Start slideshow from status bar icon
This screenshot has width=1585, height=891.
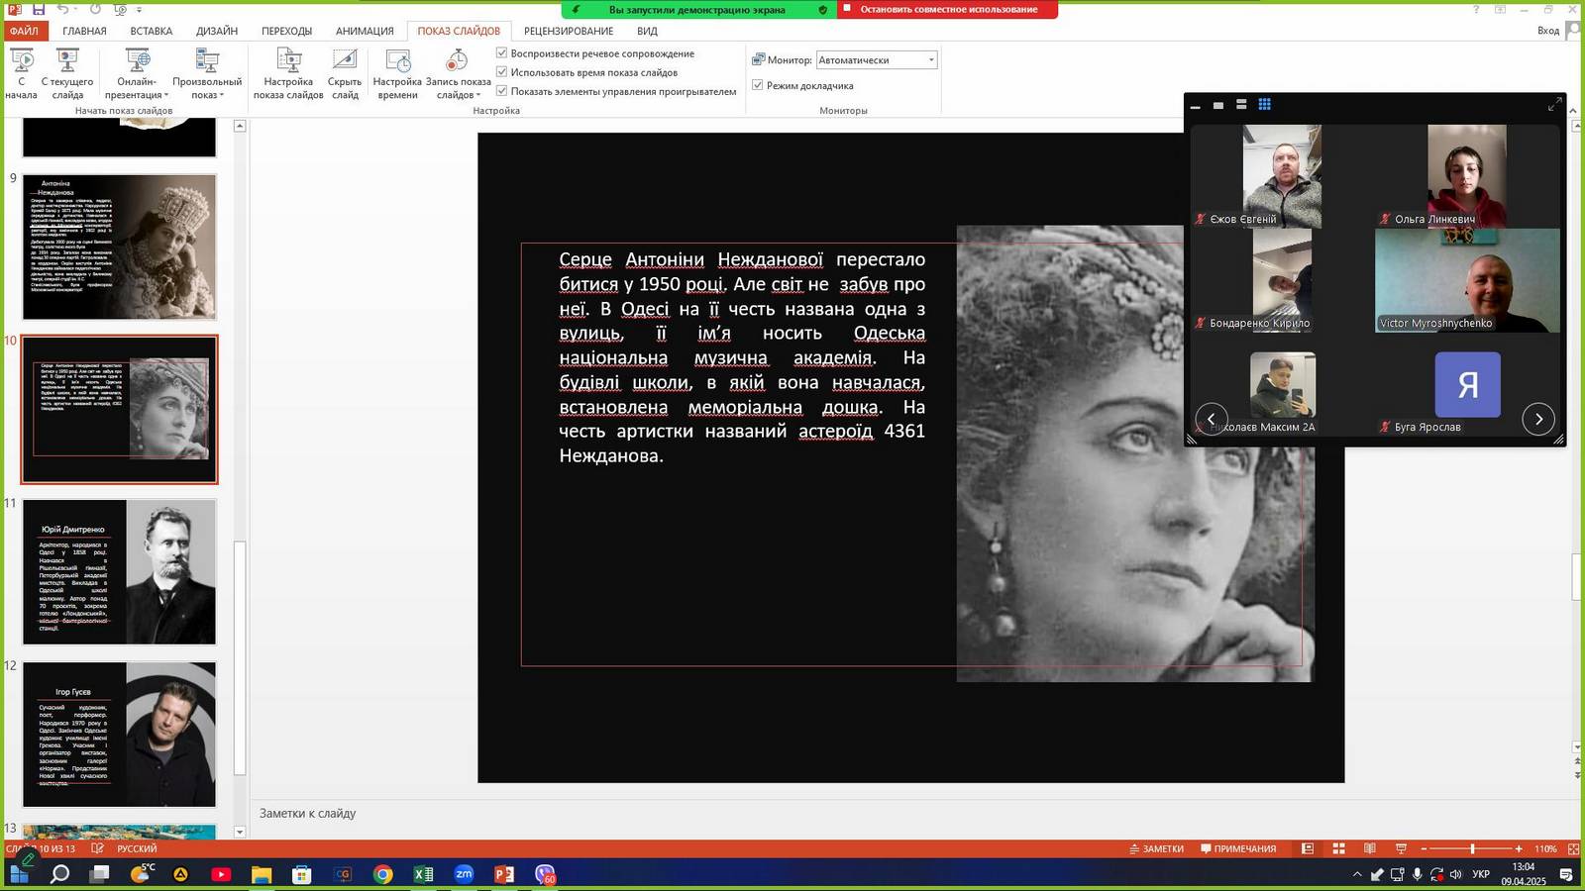coord(1401,848)
